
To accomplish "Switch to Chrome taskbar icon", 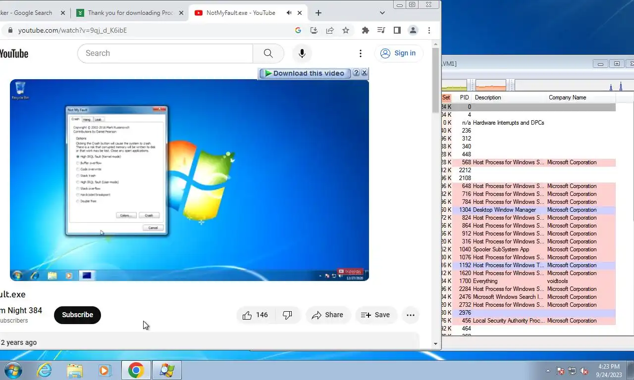I will (x=136, y=370).
